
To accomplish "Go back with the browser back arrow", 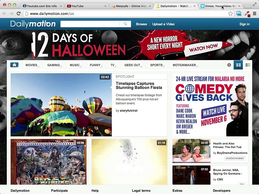I will pyautogui.click(x=5, y=13).
